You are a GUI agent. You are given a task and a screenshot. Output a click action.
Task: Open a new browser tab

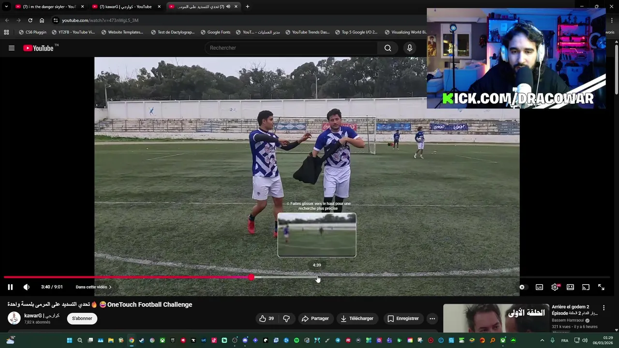(x=247, y=7)
